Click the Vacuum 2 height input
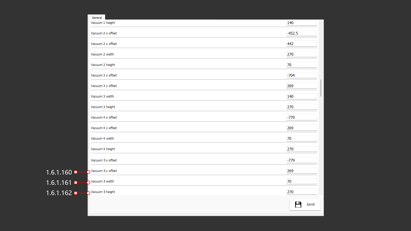Image resolution: width=411 pixels, height=231 pixels. click(x=301, y=65)
